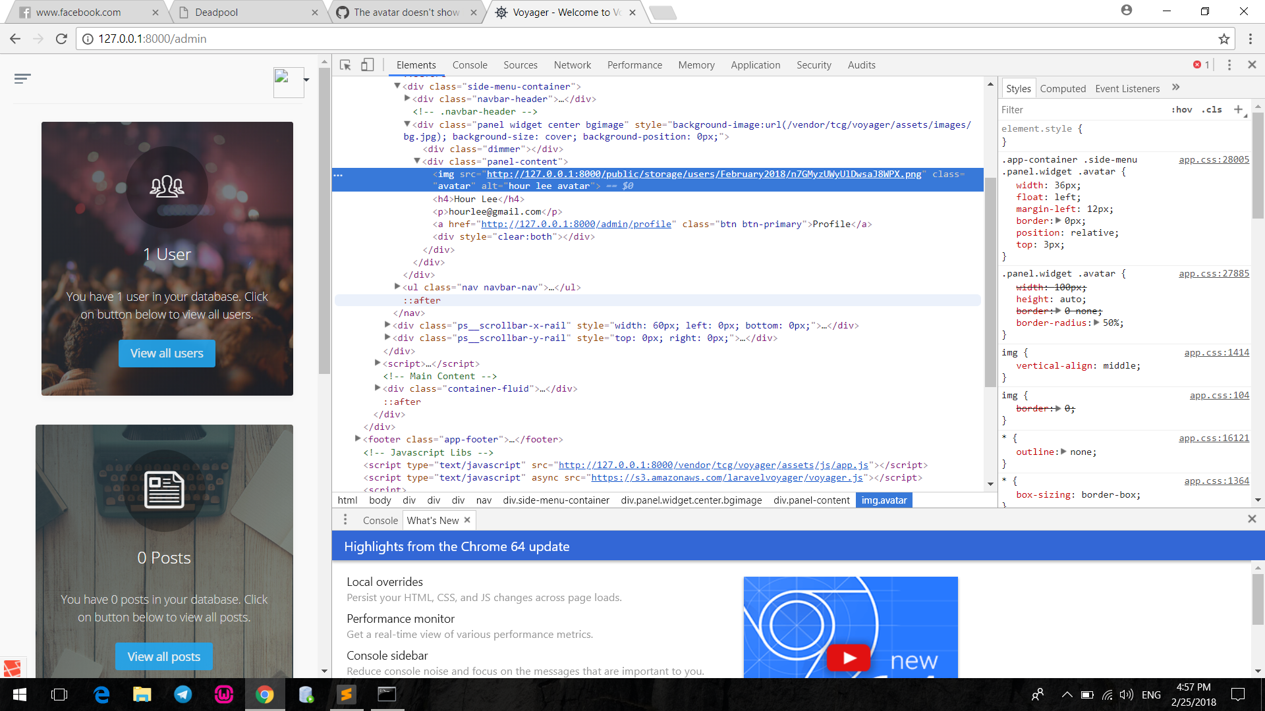Viewport: 1265px width, 711px height.
Task: Toggle the device toolbar icon
Action: 367,65
